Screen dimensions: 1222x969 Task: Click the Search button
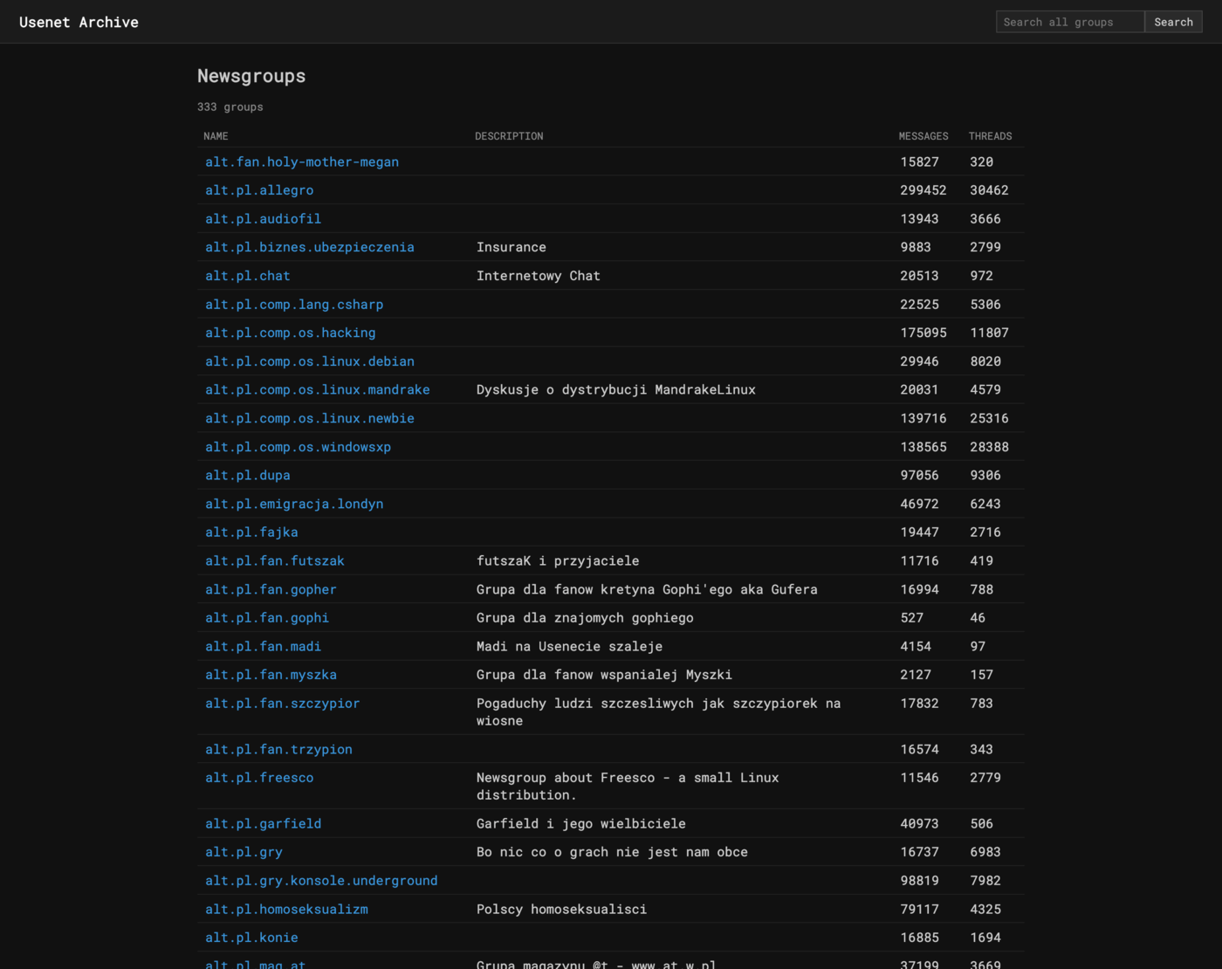click(x=1173, y=22)
